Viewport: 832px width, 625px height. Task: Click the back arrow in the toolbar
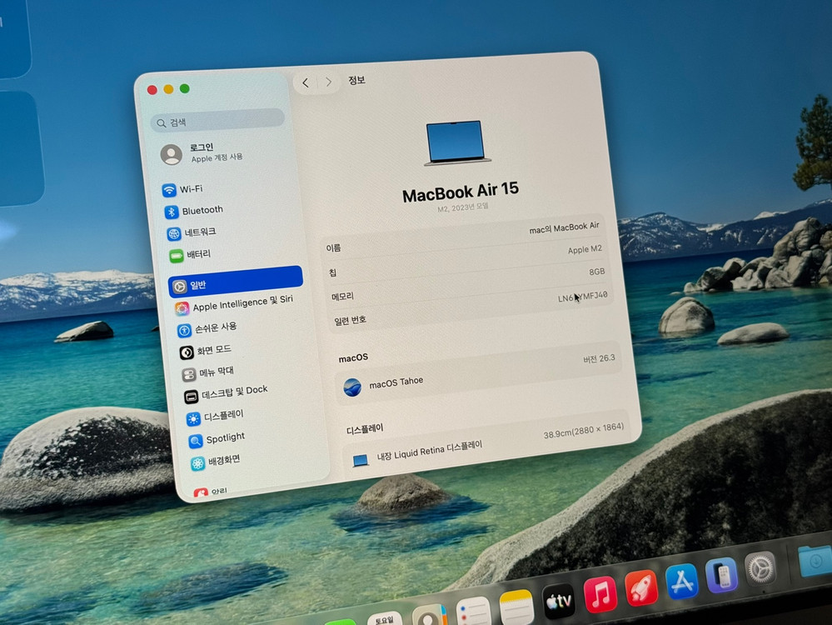(306, 82)
